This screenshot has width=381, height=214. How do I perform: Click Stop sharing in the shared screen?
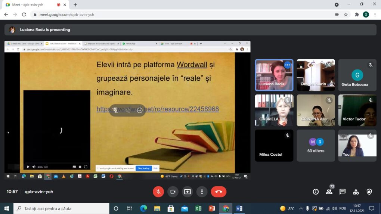tap(143, 168)
